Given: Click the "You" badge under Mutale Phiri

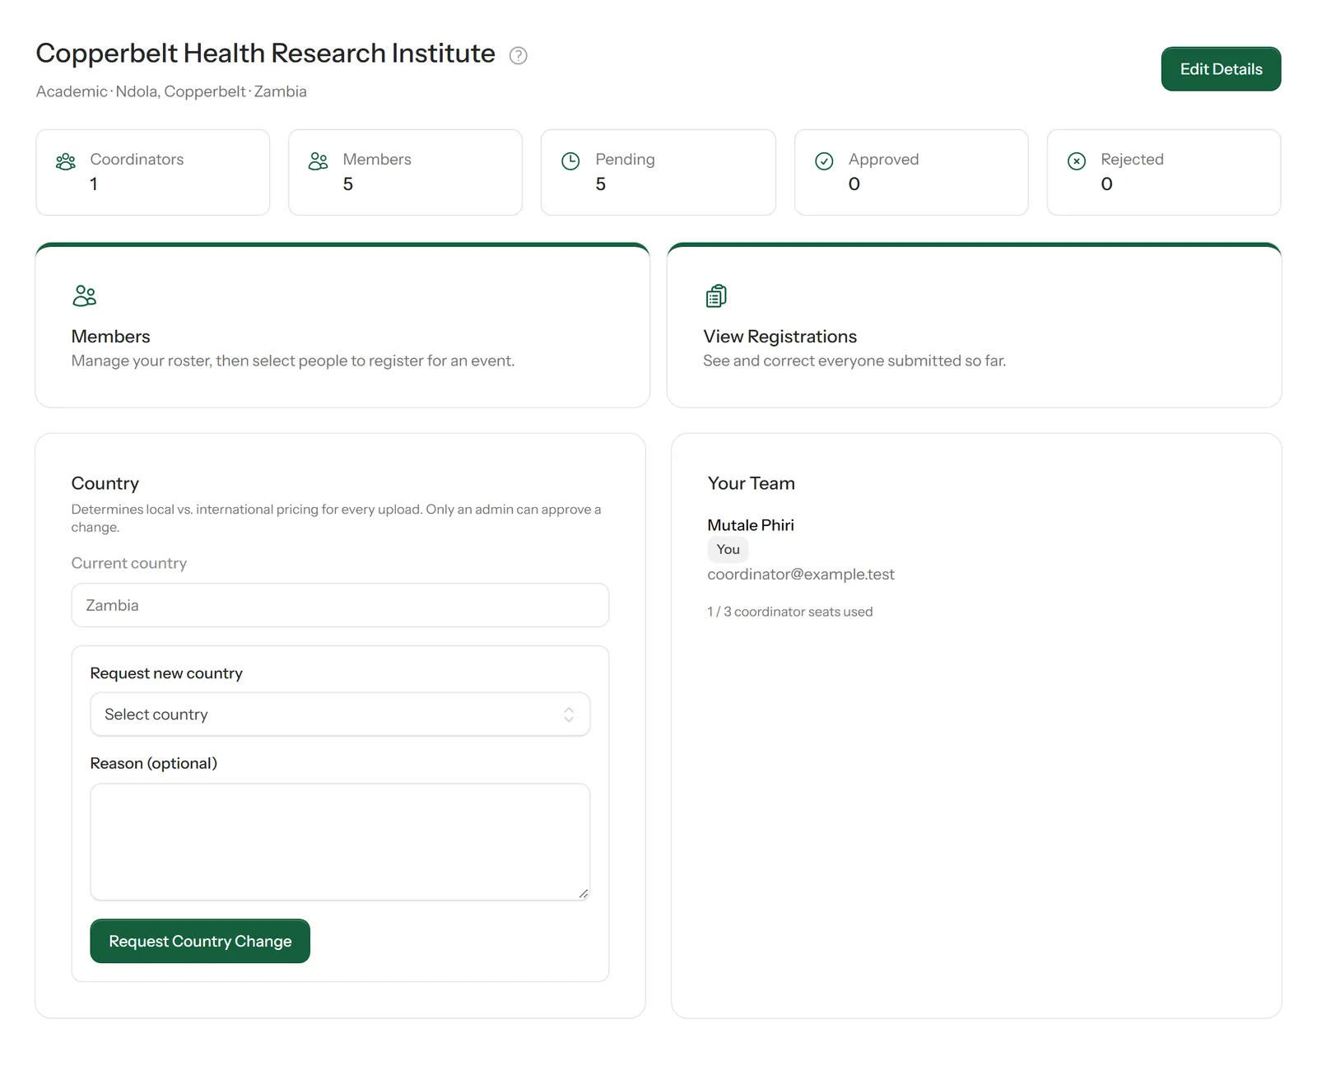Looking at the screenshot, I should click(x=728, y=549).
